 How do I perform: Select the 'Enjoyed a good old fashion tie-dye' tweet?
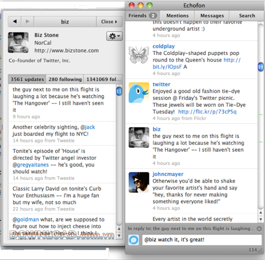point(191,101)
